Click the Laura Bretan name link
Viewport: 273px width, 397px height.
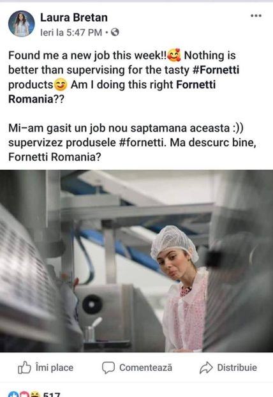pyautogui.click(x=74, y=18)
